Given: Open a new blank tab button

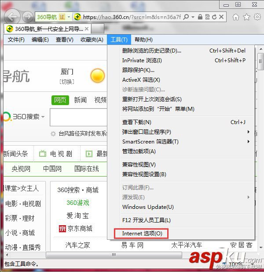Looking at the screenshot, I should pos(98,28).
